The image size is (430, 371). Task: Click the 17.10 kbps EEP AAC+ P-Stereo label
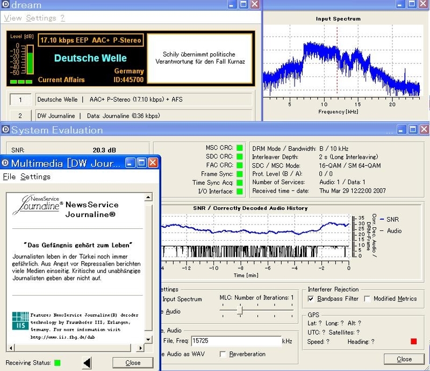[90, 40]
